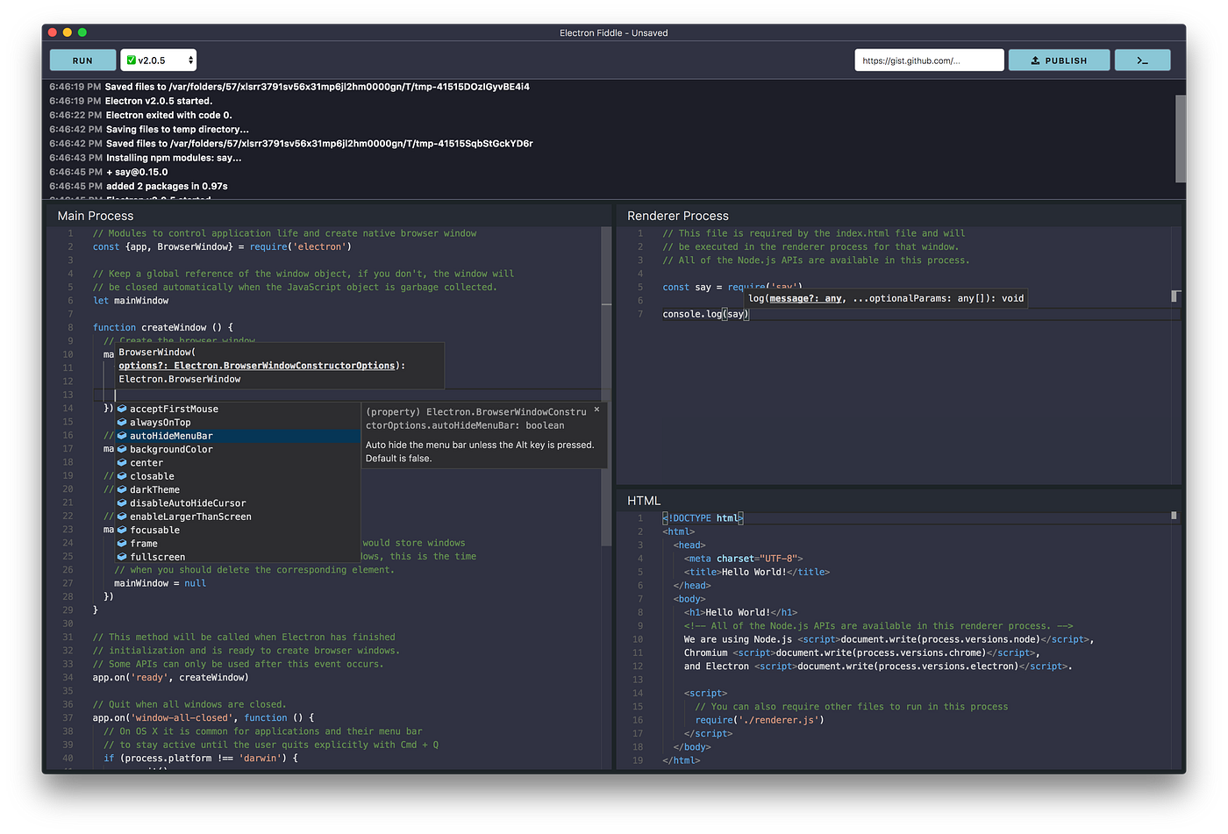Open the terminal output panel
The width and height of the screenshot is (1228, 834).
[x=1142, y=60]
